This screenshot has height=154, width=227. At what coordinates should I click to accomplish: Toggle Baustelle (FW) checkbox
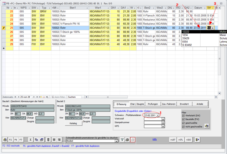(183, 119)
